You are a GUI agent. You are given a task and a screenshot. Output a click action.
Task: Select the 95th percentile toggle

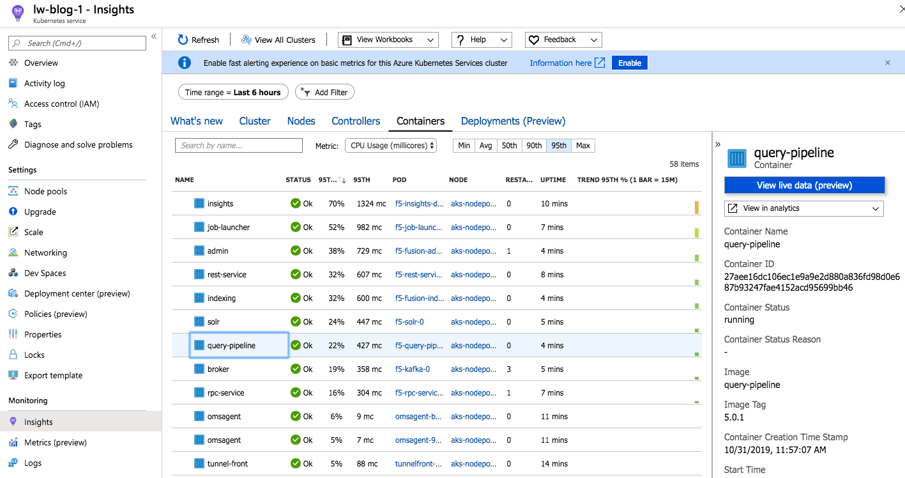click(x=559, y=146)
